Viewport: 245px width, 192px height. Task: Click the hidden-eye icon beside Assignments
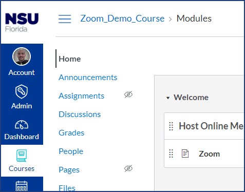(128, 94)
